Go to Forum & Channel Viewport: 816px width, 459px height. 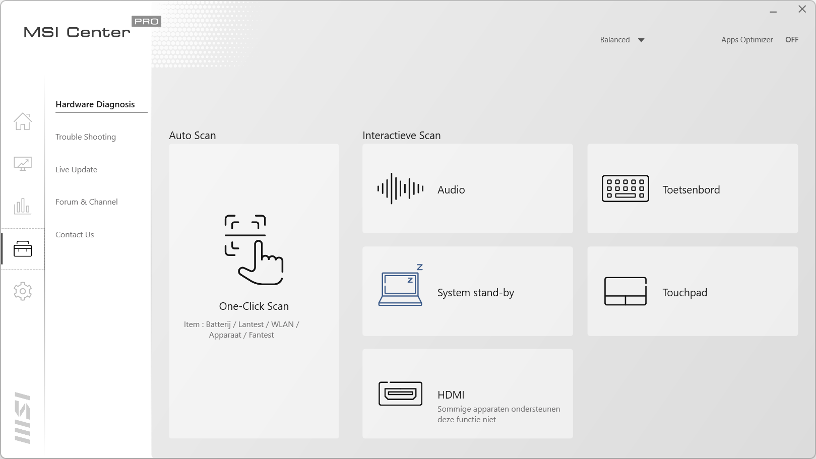click(x=87, y=202)
